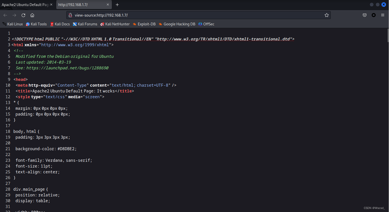This screenshot has width=389, height=212.
Task: Open the Pocket save icon
Action: pos(365,15)
